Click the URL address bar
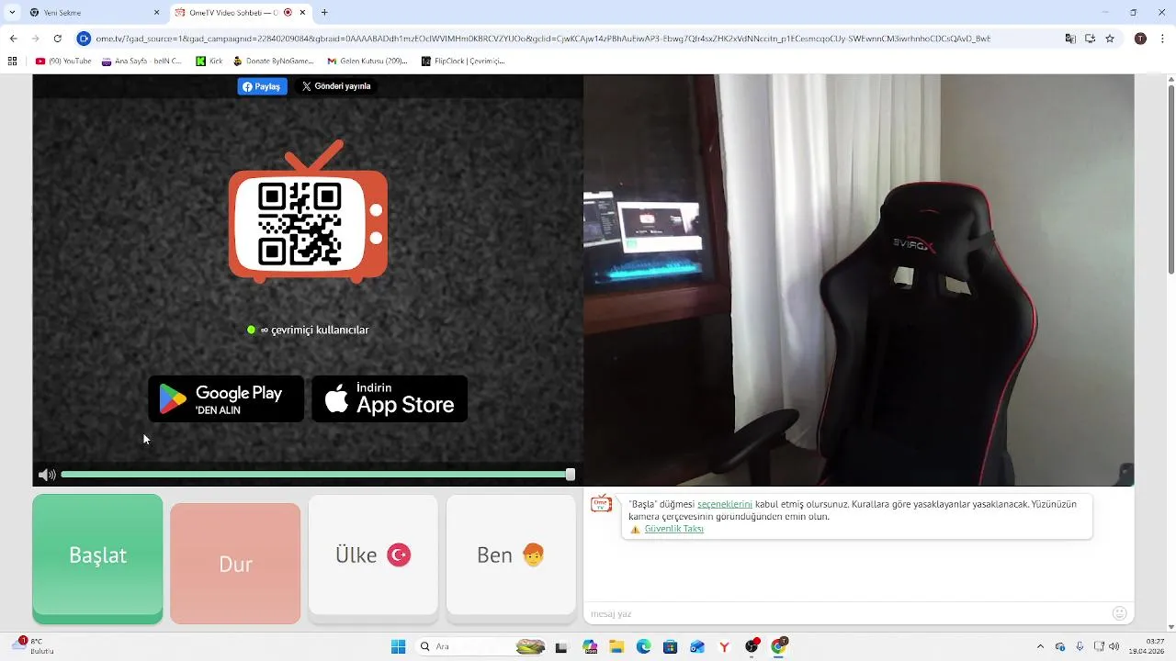This screenshot has height=661, width=1176. pos(542,39)
